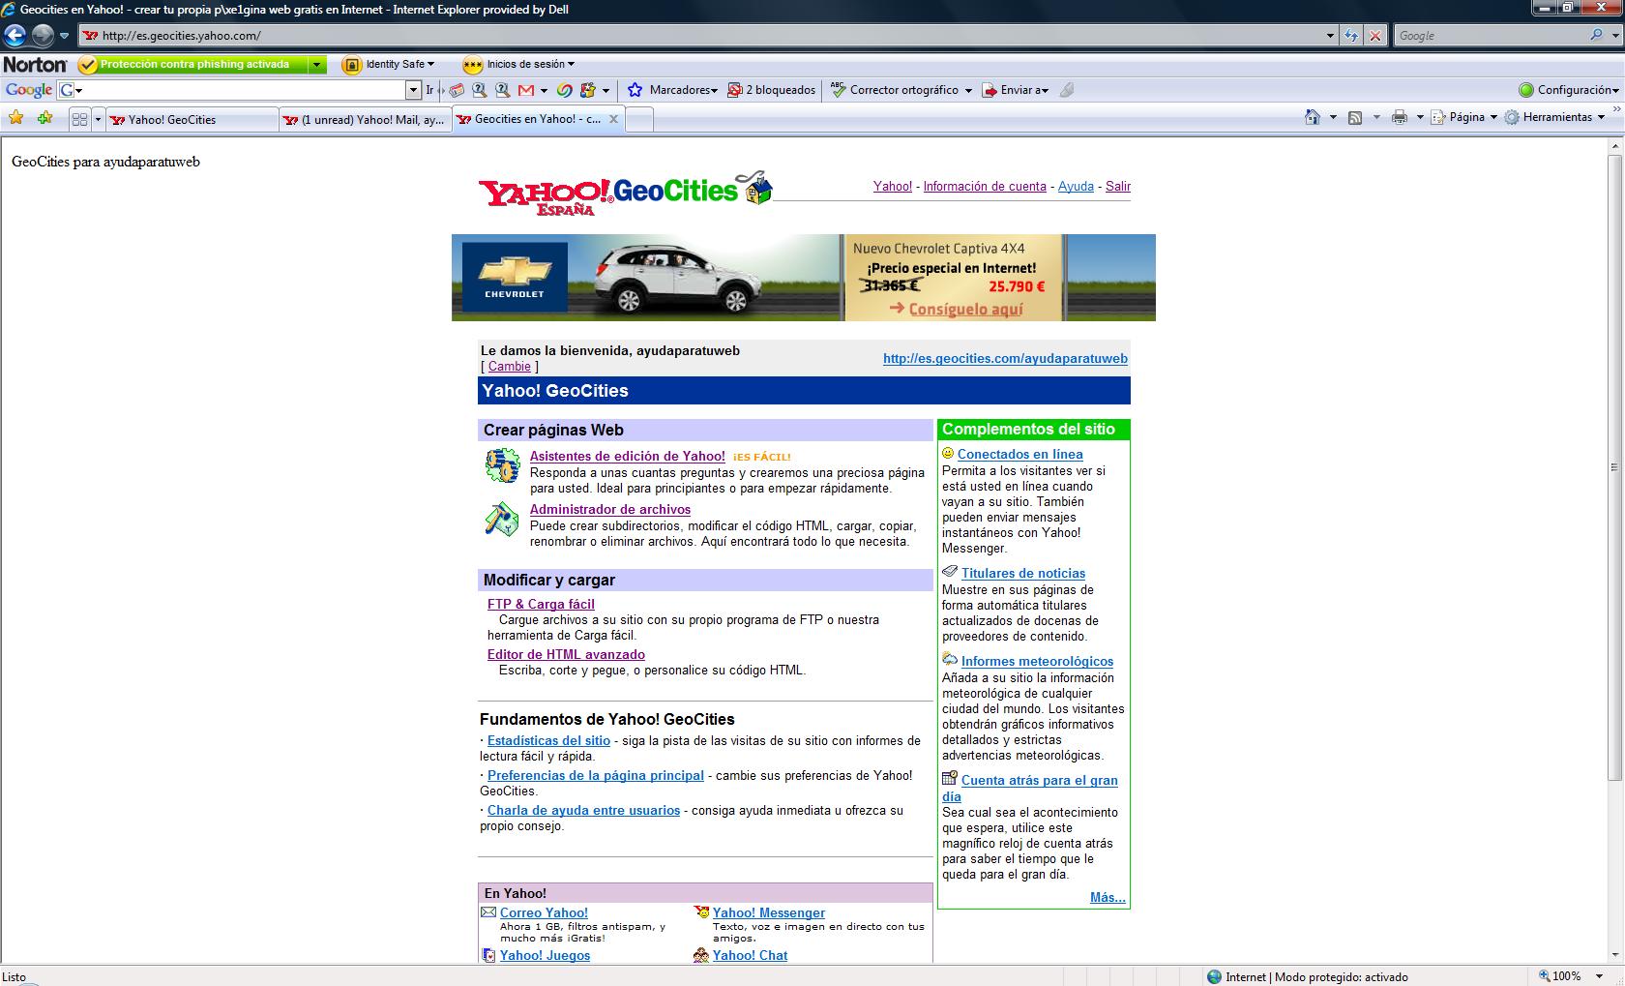Open the search provider dropdown arrow
The image size is (1625, 986).
pos(1614,36)
